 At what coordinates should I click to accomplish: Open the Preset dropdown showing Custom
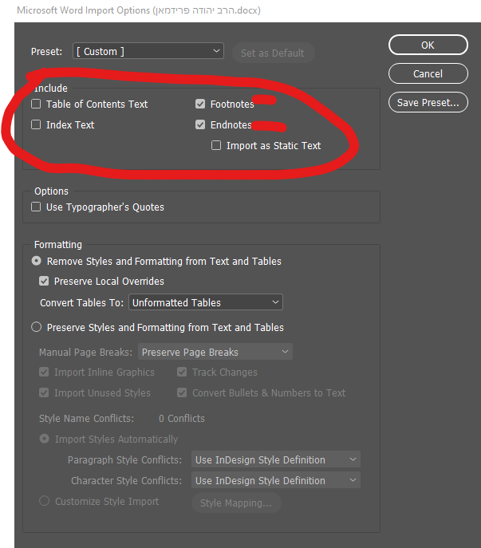tap(148, 51)
